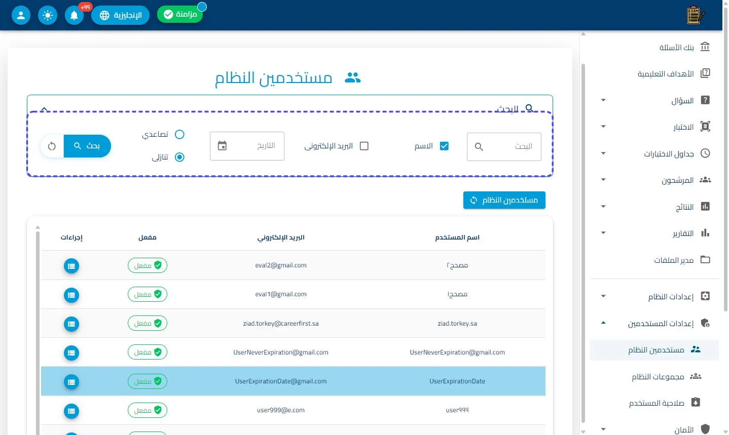This screenshot has width=729, height=435.
Task: Click the magnifier icon in البحث field
Action: click(479, 147)
